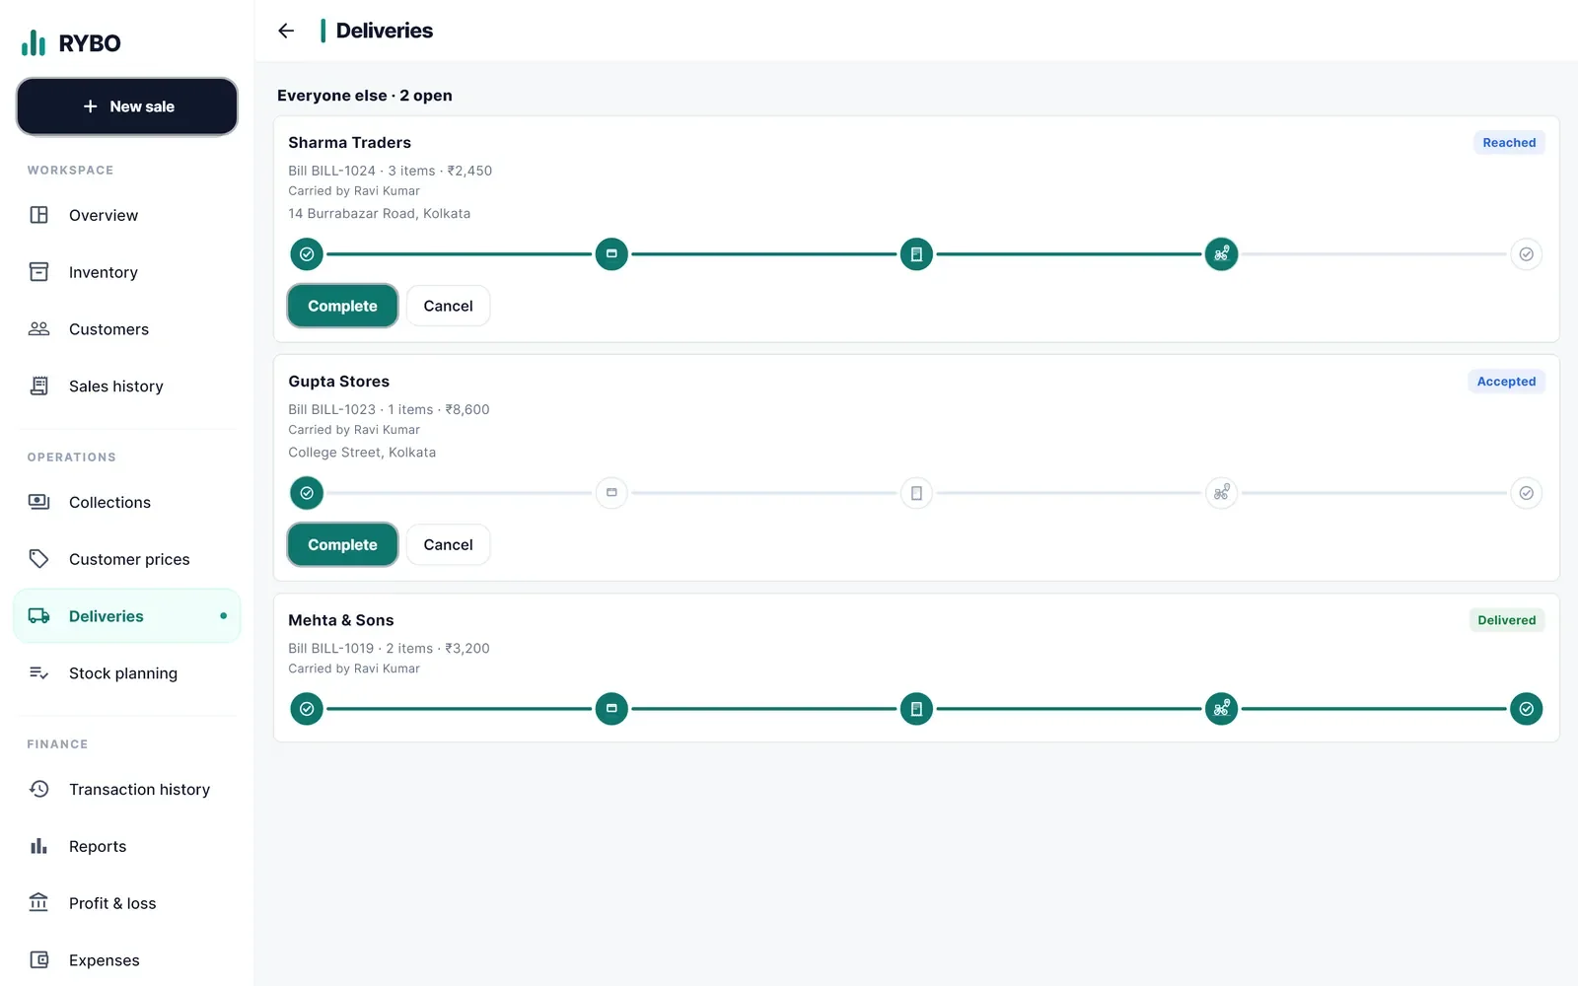Click the Customer prices tag icon
1578x986 pixels.
pos(39,559)
